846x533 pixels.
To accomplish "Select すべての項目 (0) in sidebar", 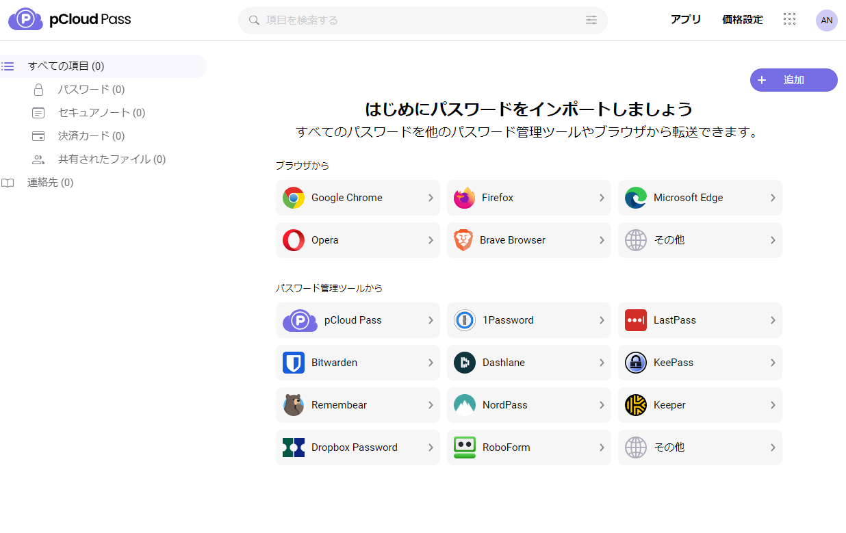I will [103, 66].
